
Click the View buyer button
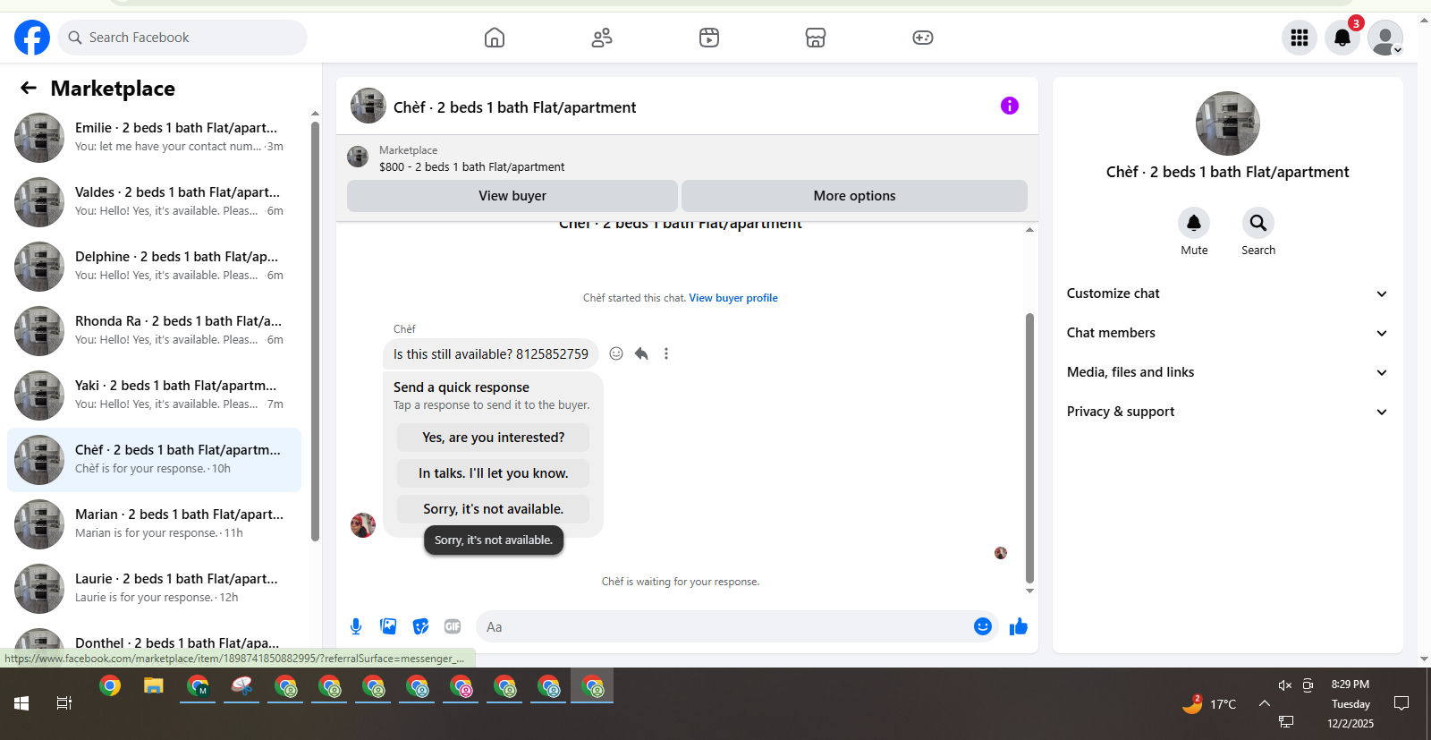[x=512, y=196]
